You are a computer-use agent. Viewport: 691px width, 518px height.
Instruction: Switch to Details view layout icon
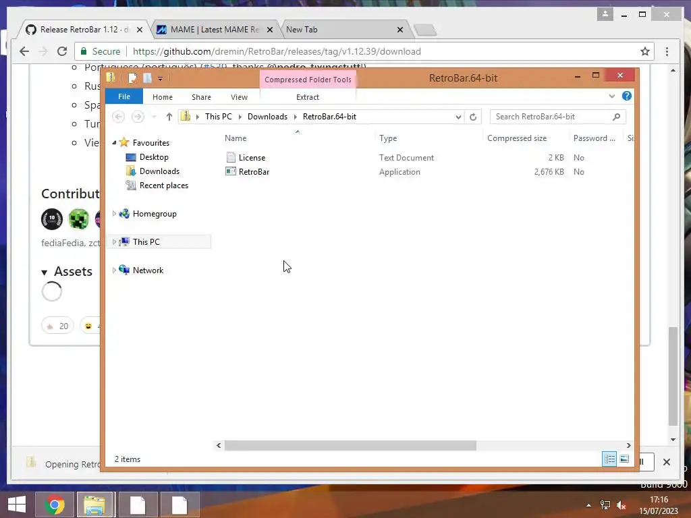point(609,459)
